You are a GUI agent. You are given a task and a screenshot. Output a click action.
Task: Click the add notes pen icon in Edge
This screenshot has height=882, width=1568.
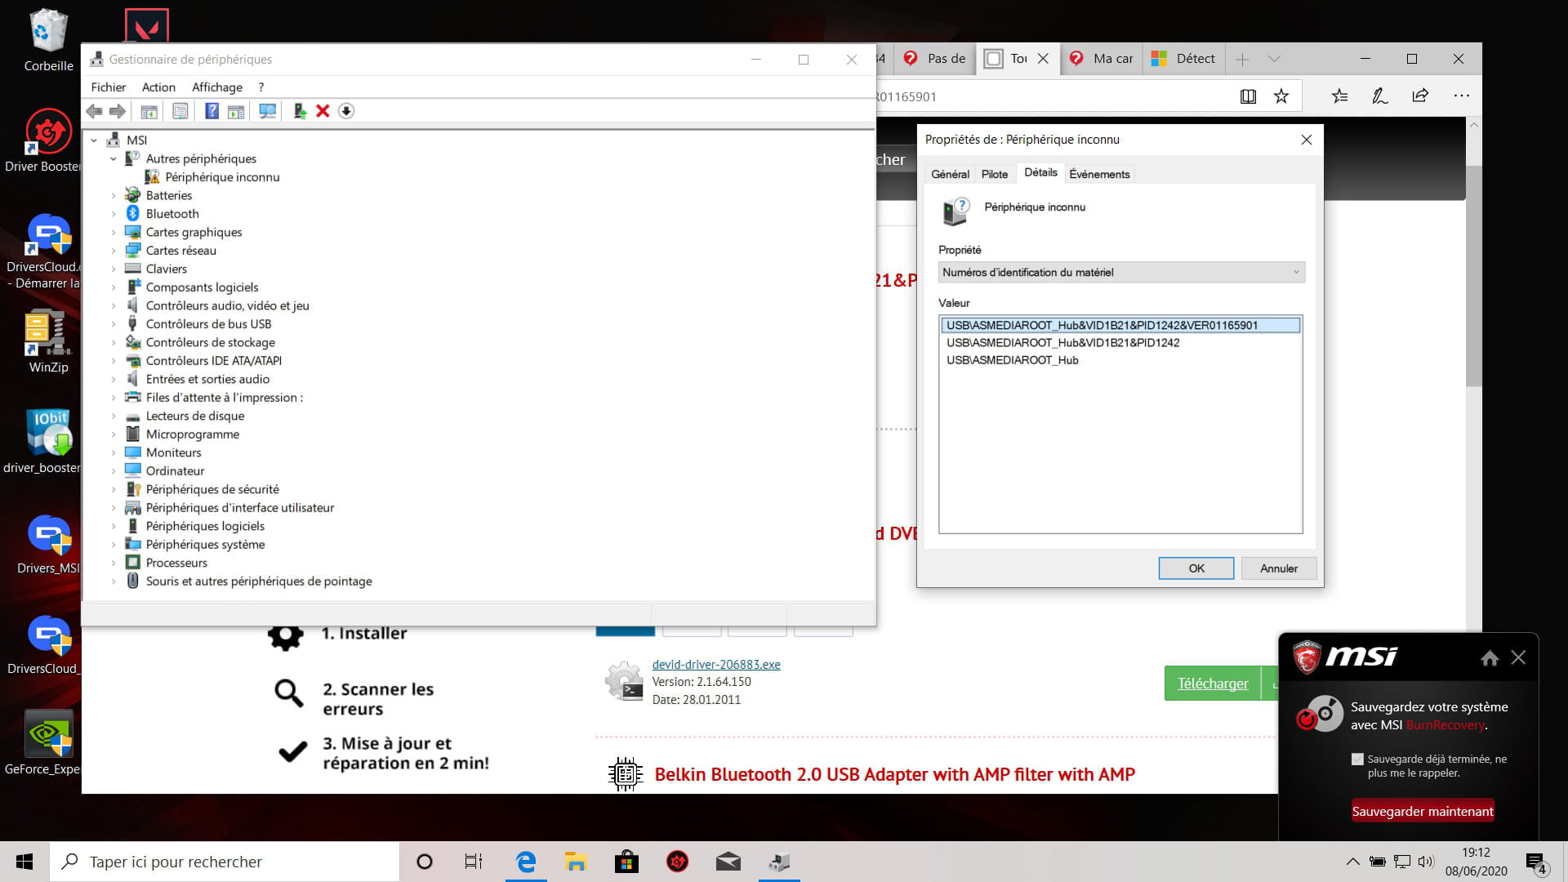point(1380,96)
